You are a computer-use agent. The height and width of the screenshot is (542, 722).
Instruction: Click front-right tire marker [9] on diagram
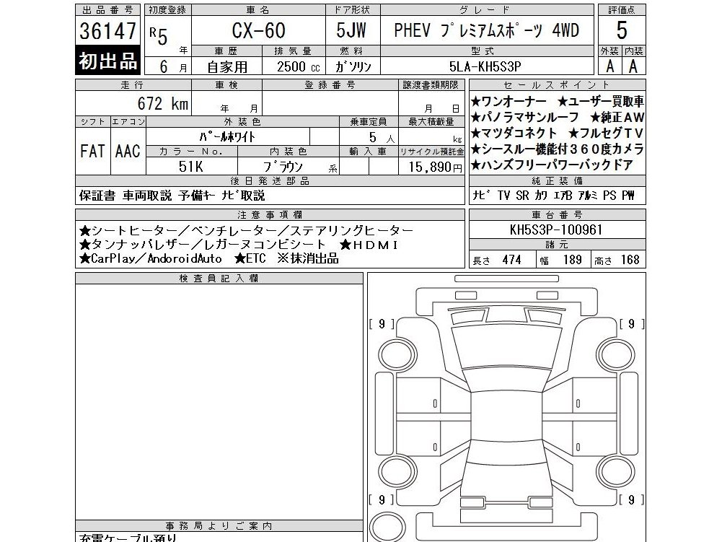(631, 324)
